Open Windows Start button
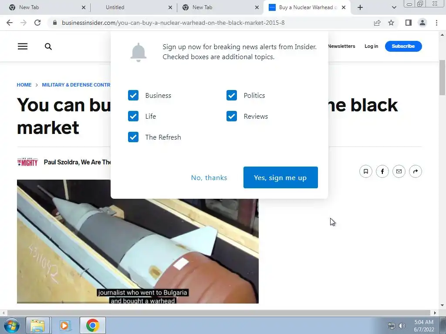Image resolution: width=446 pixels, height=334 pixels. pyautogui.click(x=11, y=325)
